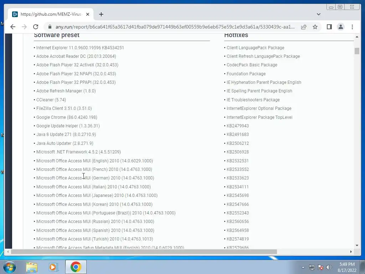Click 'Microsoft .NET Framework 4.5.2' entry
365x274 pixels.
point(78,152)
